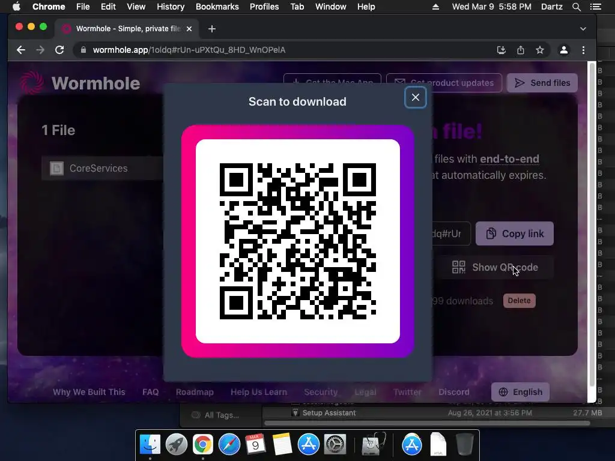Open the English language selector
The width and height of the screenshot is (615, 461).
click(x=521, y=392)
